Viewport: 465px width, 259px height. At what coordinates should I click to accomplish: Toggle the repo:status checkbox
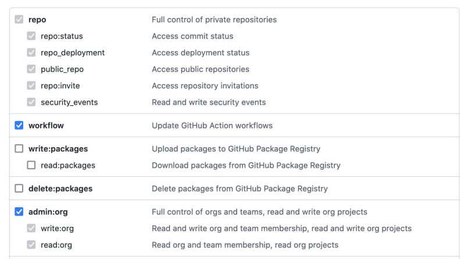pos(31,36)
